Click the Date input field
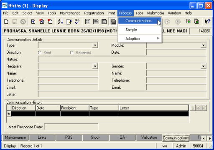214x150 pixels. (176, 52)
